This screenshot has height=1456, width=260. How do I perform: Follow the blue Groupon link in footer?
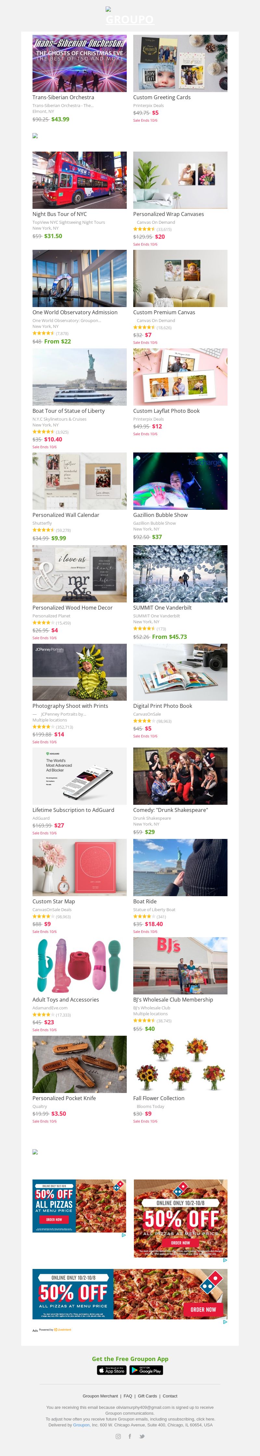point(81,1425)
